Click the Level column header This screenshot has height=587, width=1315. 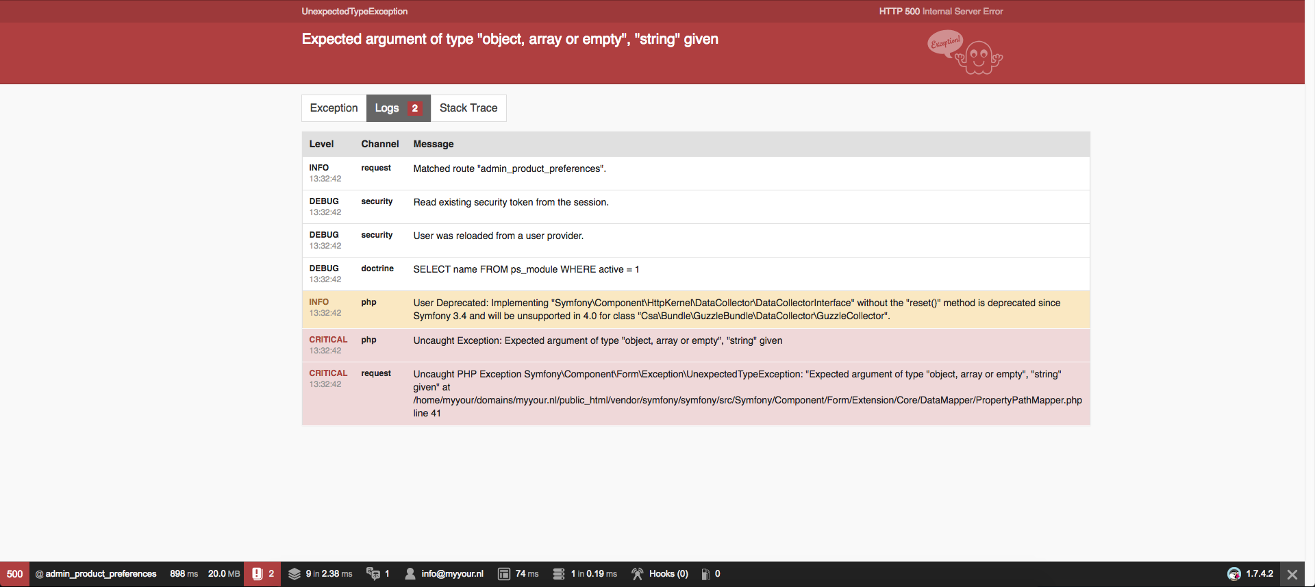point(321,144)
